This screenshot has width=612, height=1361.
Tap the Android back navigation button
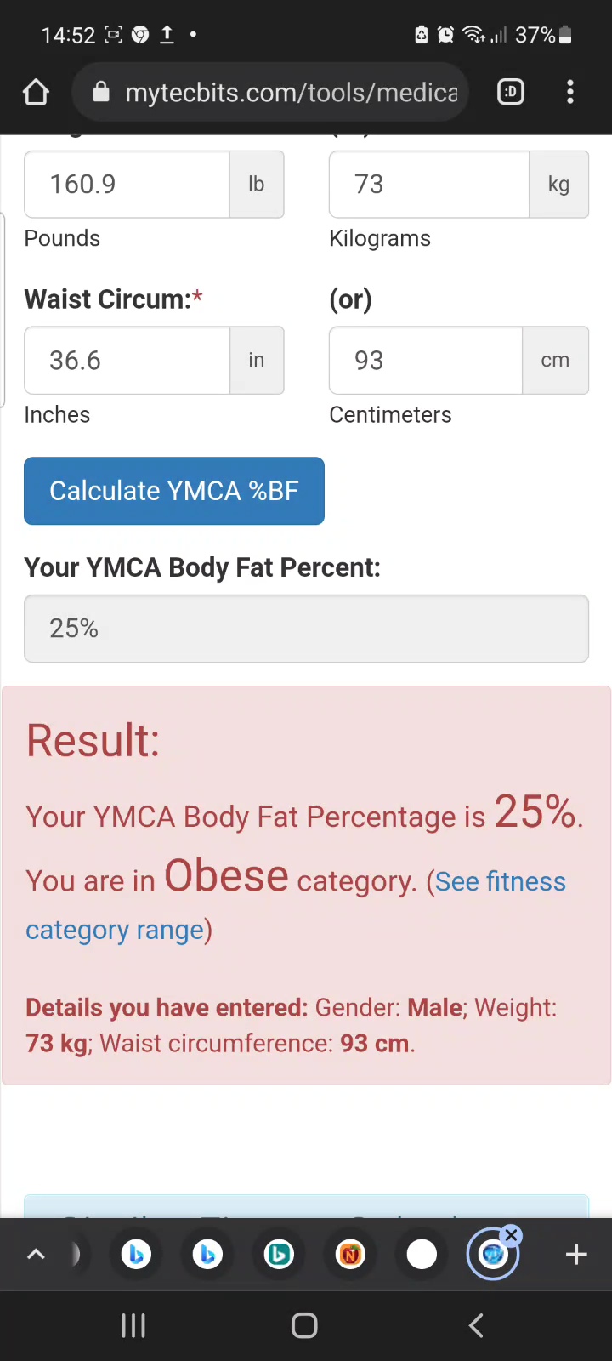pyautogui.click(x=477, y=1325)
